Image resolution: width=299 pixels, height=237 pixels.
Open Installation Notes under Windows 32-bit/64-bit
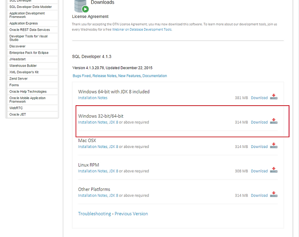pos(93,122)
